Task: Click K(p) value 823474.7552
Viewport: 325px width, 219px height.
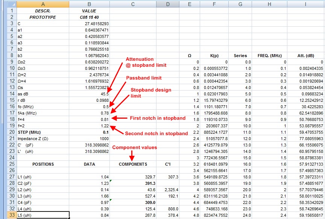Action: click(x=214, y=215)
